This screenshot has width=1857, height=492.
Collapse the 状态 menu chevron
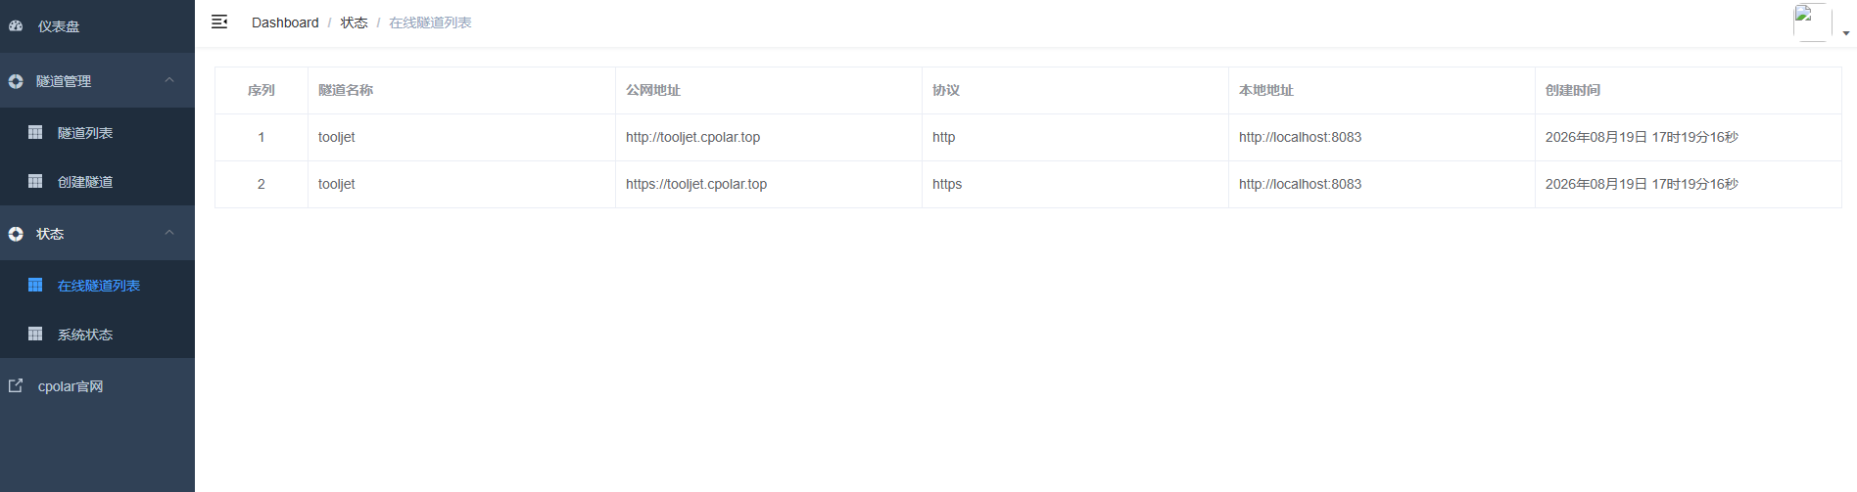[169, 233]
